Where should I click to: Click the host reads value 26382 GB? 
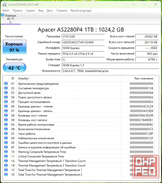point(147,37)
